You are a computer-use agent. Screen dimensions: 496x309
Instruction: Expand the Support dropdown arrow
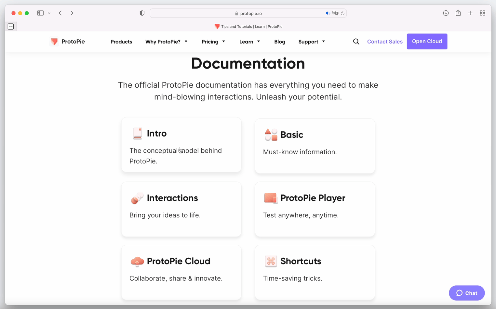click(x=323, y=42)
